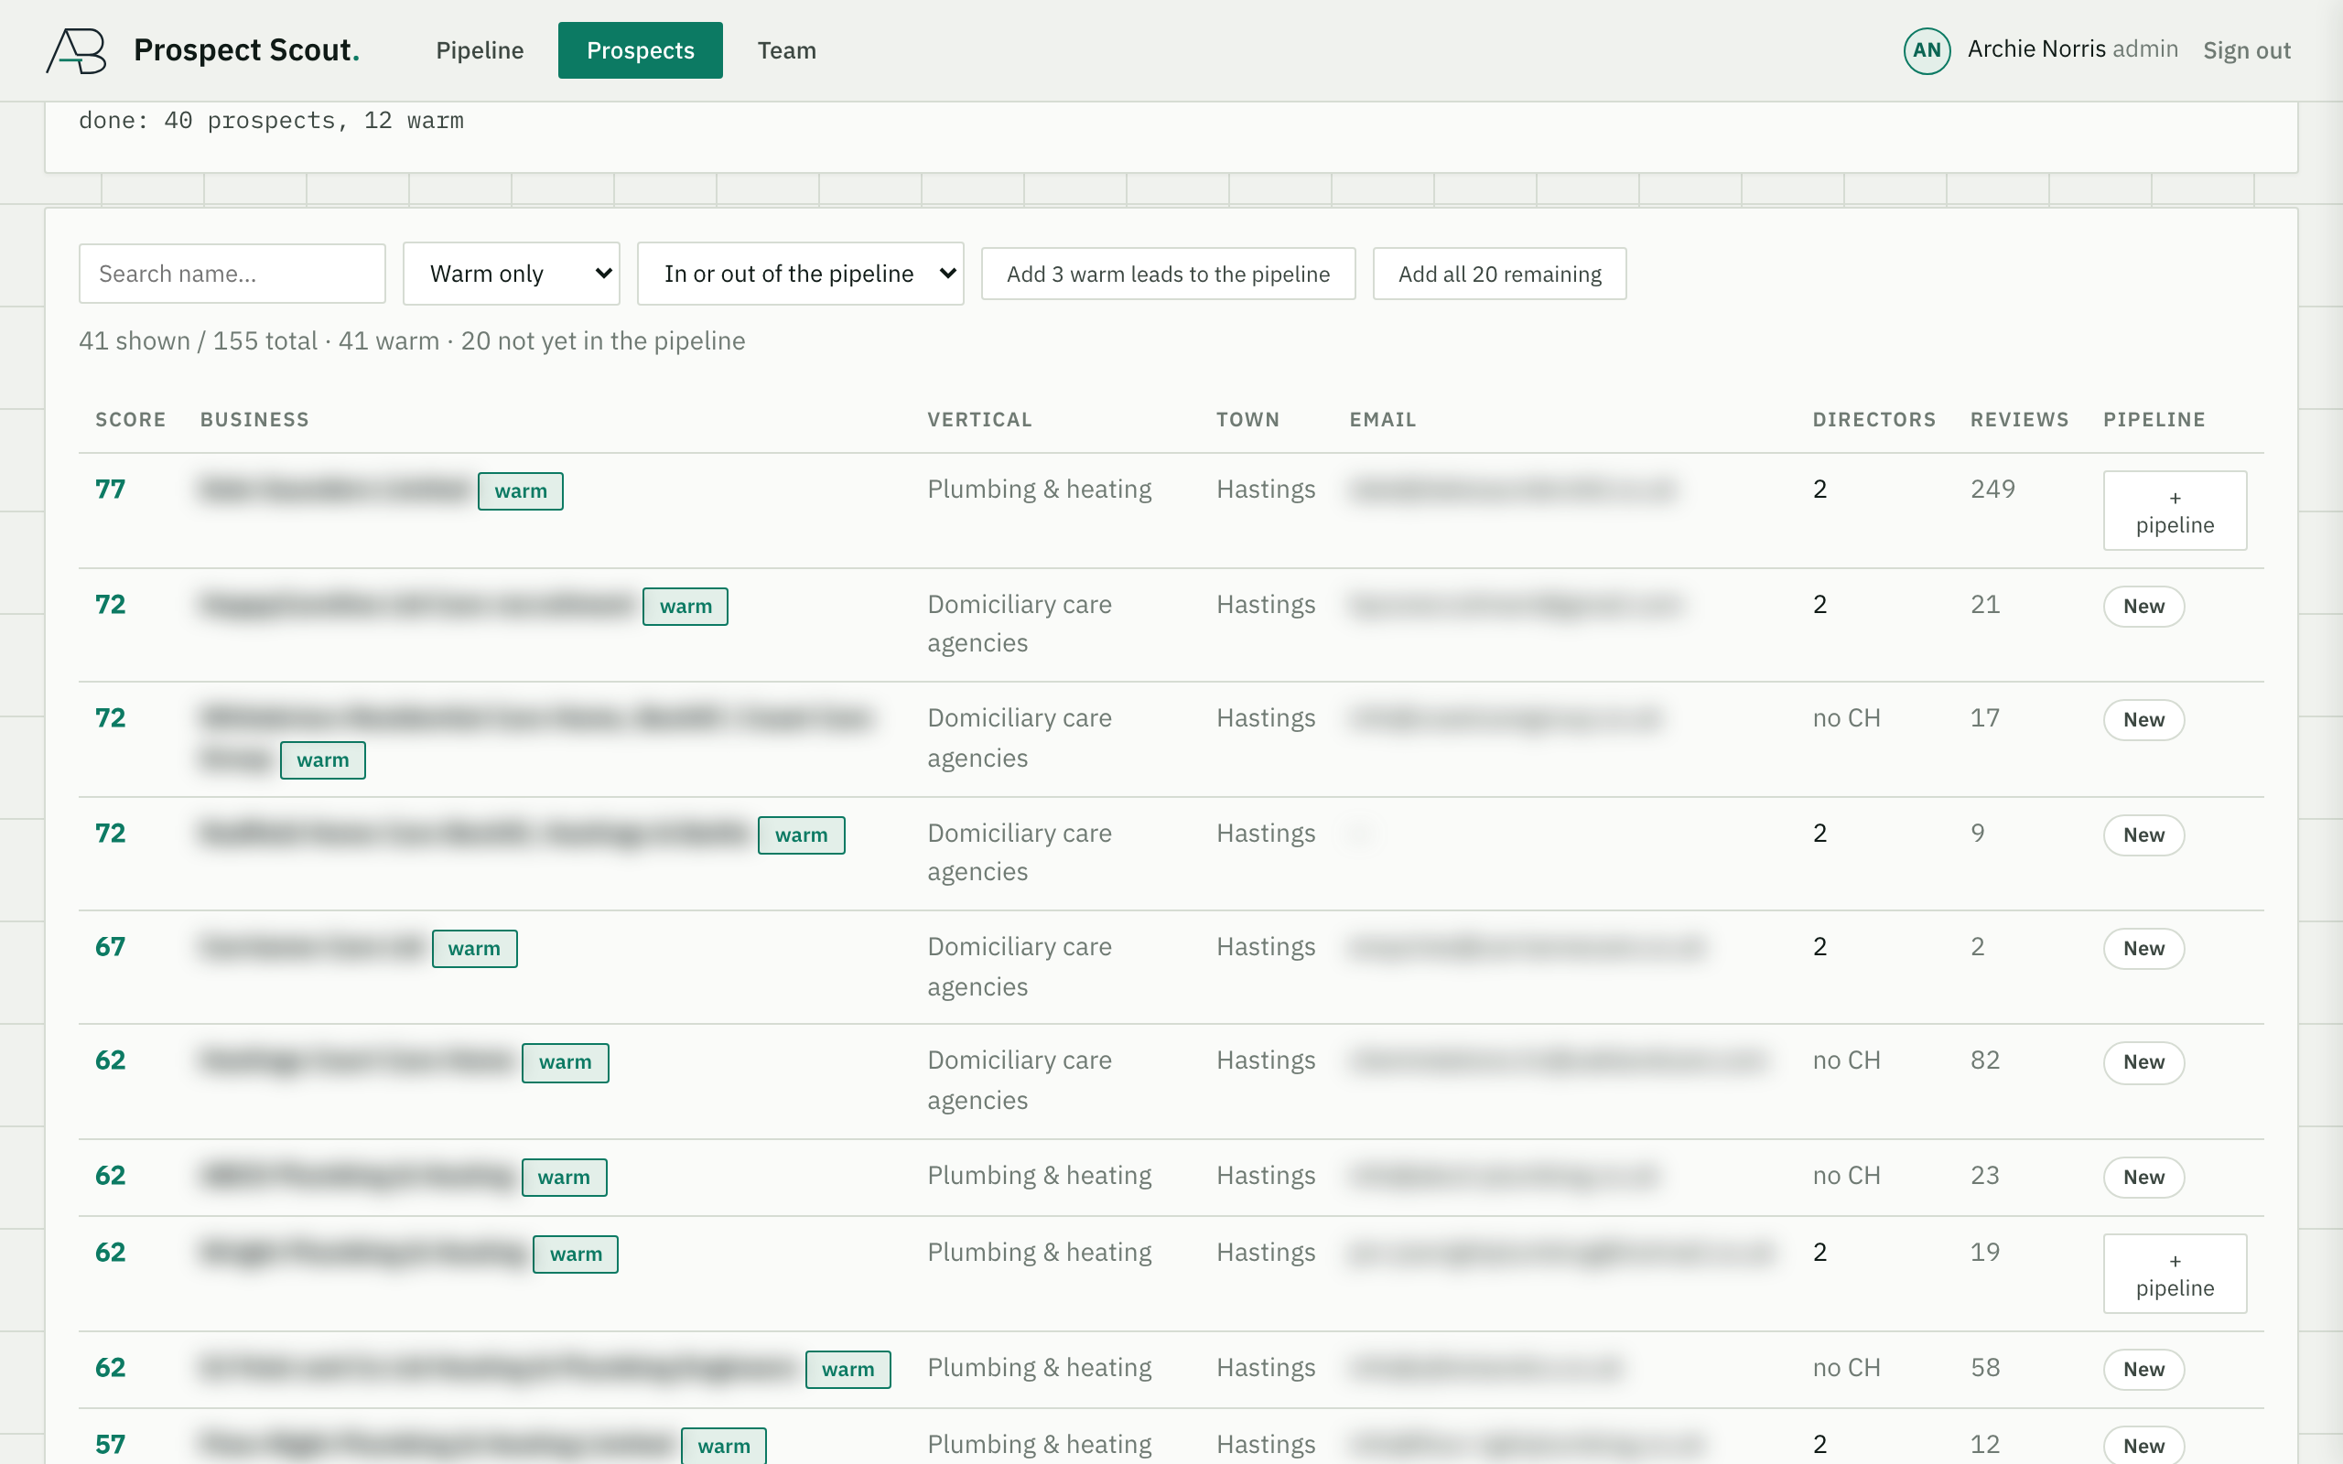Open the Archie Norris admin profile

pyautogui.click(x=2072, y=49)
